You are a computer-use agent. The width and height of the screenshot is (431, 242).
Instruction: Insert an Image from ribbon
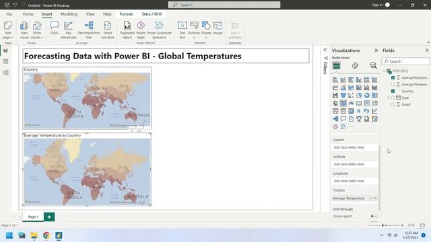click(x=218, y=28)
